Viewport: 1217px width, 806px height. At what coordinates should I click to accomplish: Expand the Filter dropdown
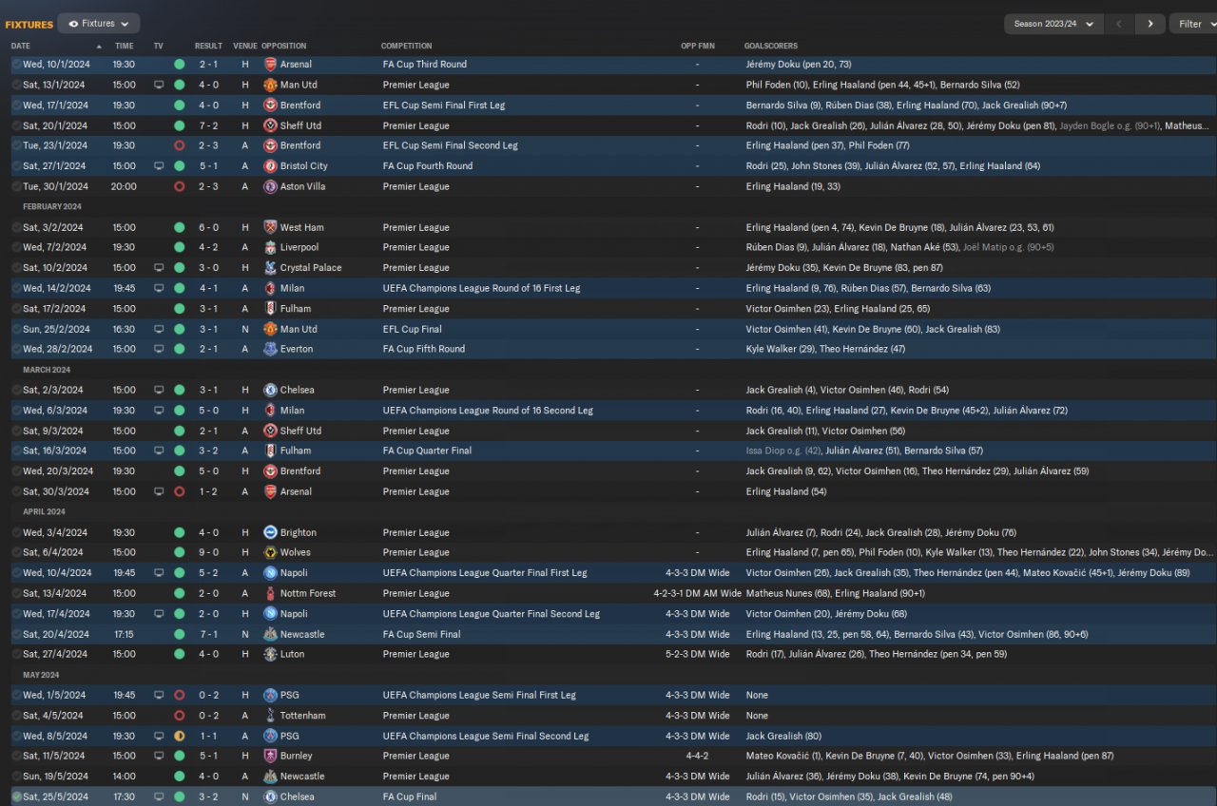pos(1195,24)
